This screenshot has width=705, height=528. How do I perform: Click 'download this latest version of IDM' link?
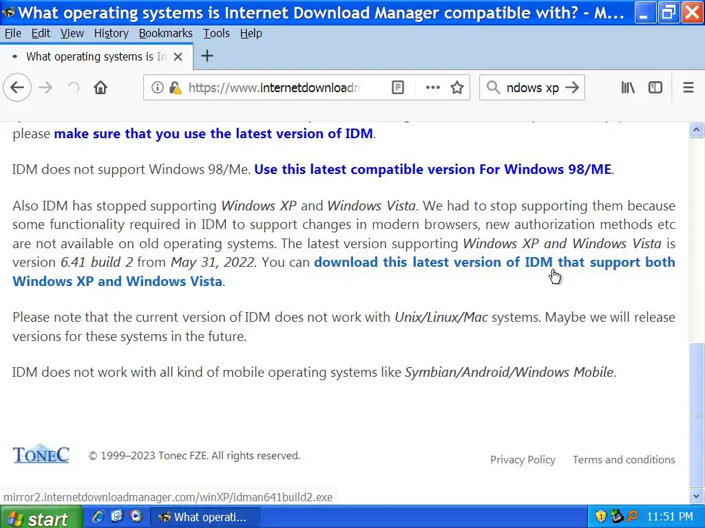pos(494,262)
